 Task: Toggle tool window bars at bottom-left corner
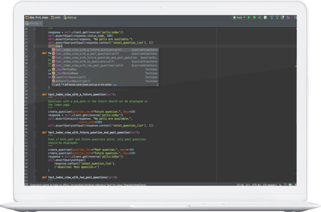tap(26, 185)
